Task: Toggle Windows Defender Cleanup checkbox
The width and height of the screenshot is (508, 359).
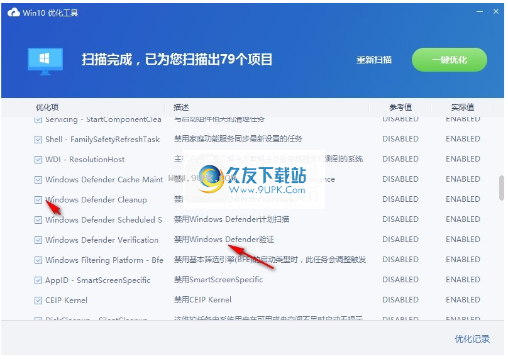Action: 38,200
